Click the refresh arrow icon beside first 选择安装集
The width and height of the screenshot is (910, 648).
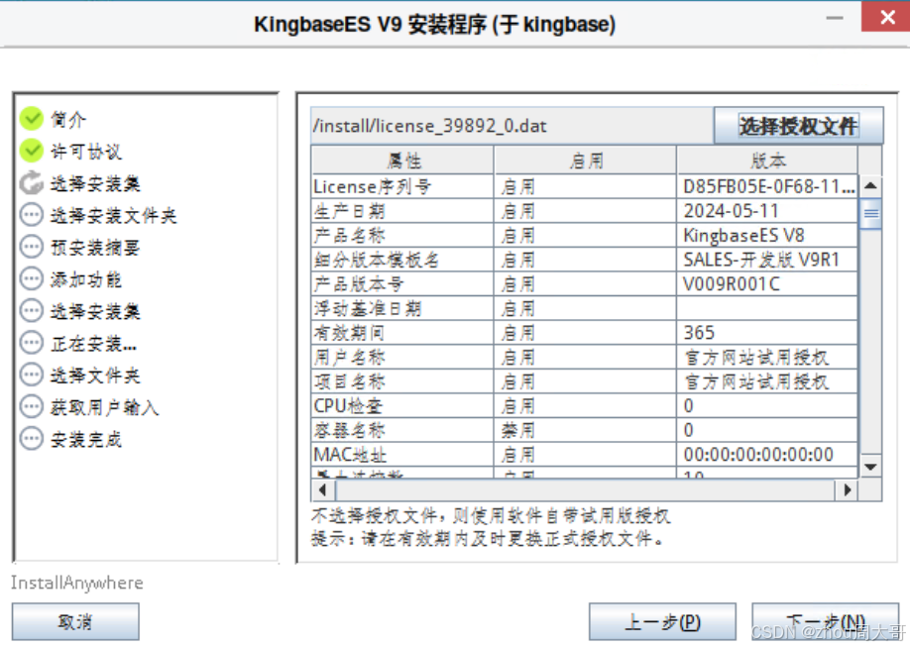pos(32,182)
